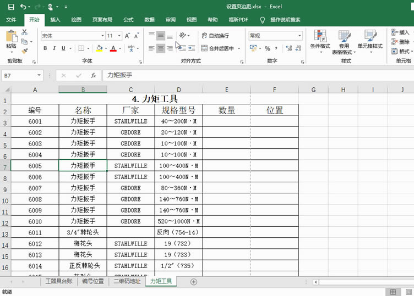Open the 二维码地址 sheet tab

[127, 281]
